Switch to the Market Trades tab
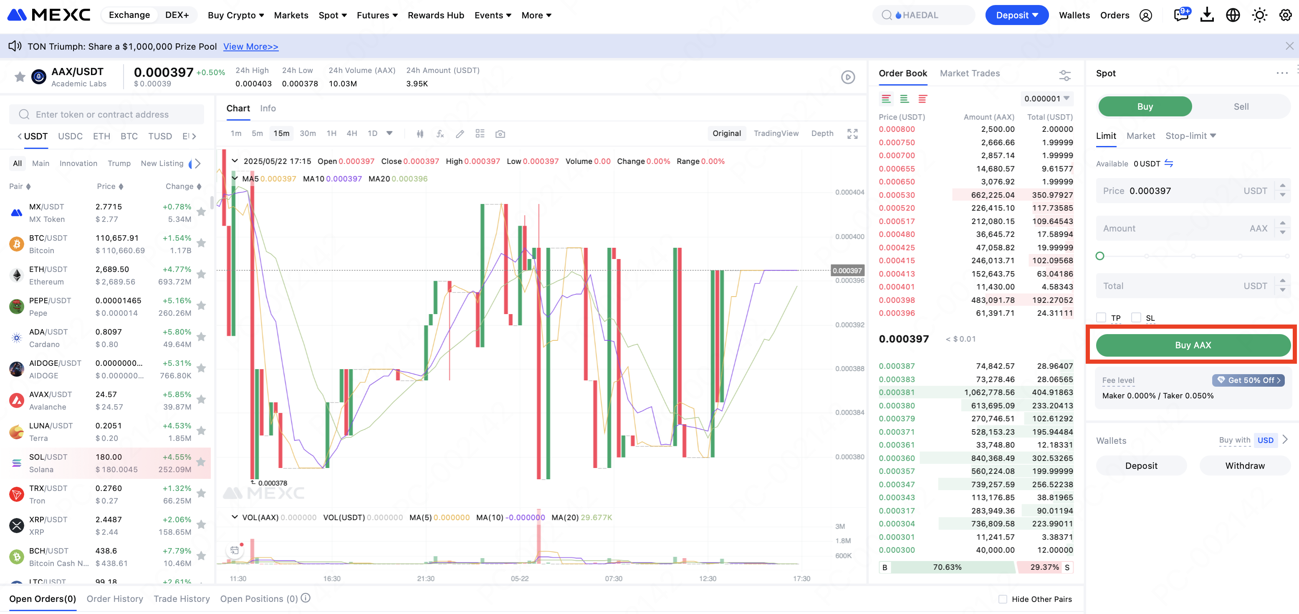 (x=969, y=73)
